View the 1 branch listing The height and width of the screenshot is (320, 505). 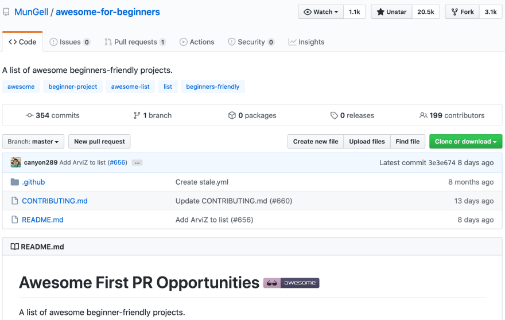point(153,115)
